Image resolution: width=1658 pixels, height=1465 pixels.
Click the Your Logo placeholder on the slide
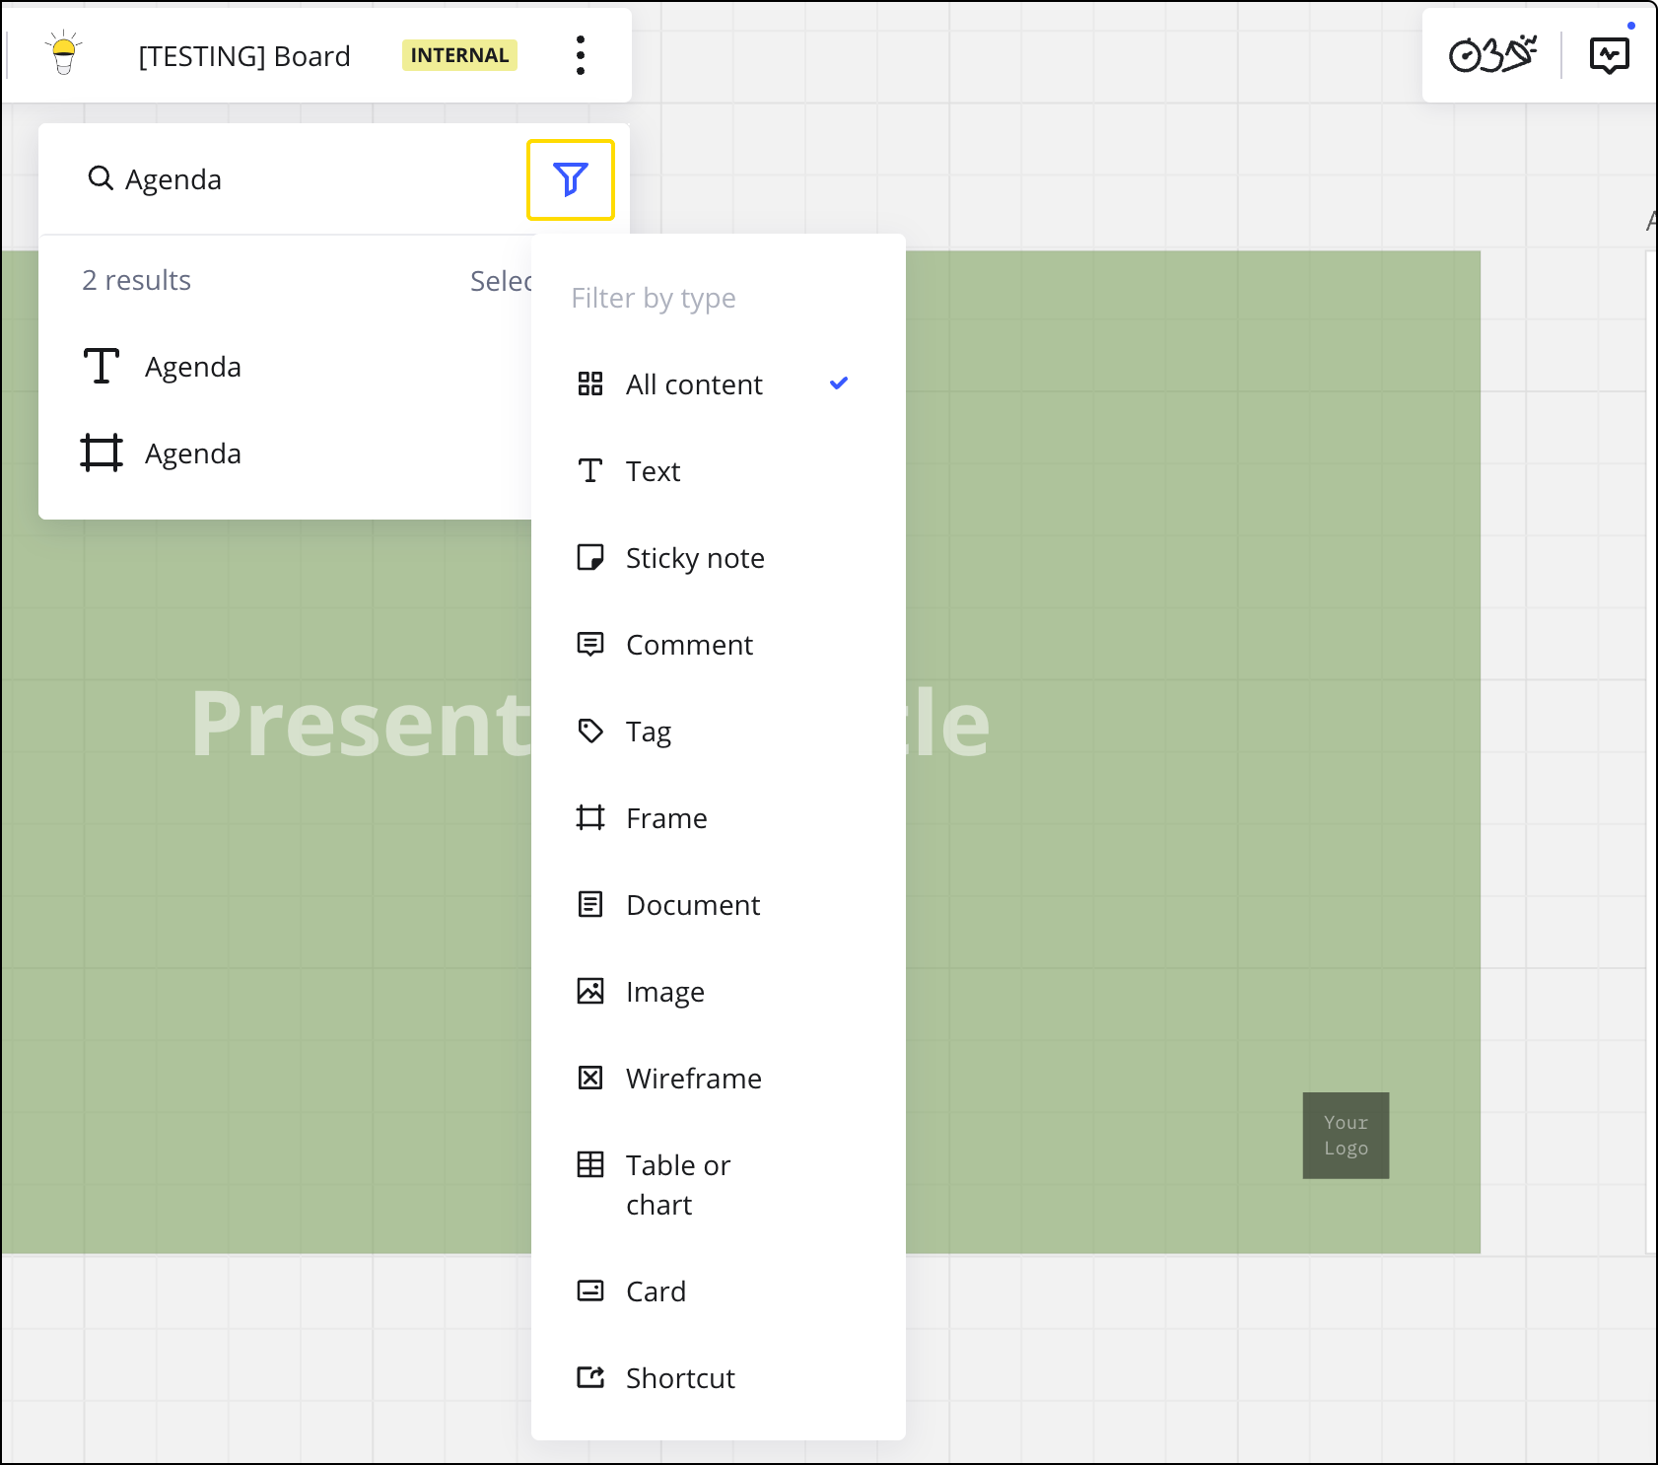[x=1346, y=1135]
